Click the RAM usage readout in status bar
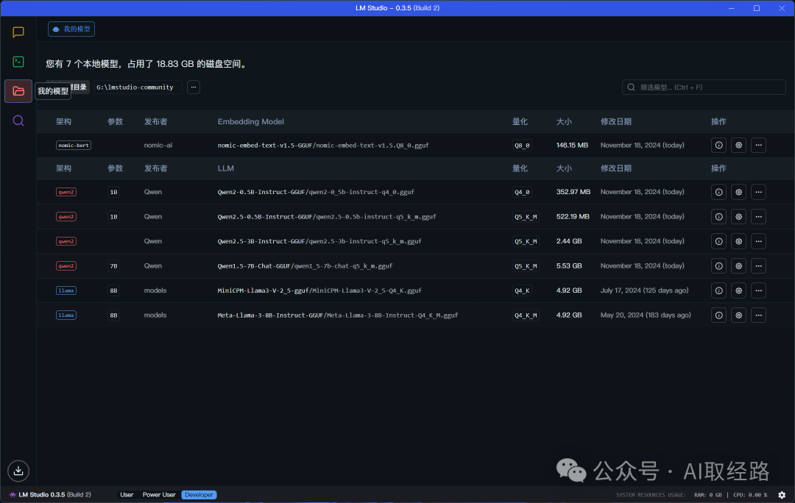The height and width of the screenshot is (503, 795). click(x=708, y=495)
